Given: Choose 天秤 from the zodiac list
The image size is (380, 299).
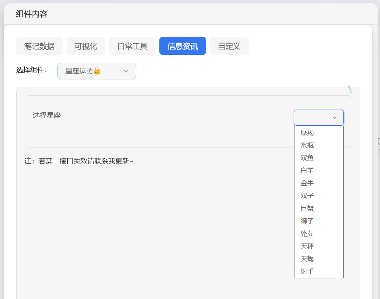Looking at the screenshot, I should (x=319, y=246).
